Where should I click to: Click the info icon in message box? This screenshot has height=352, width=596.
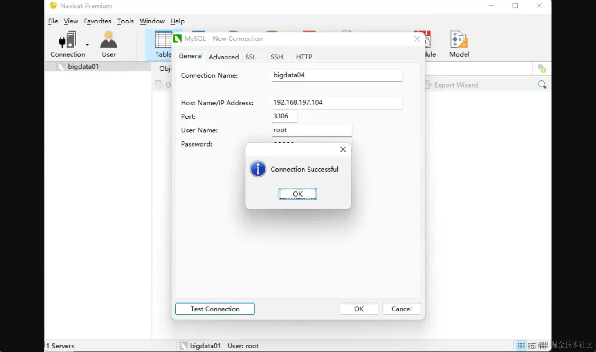point(258,169)
